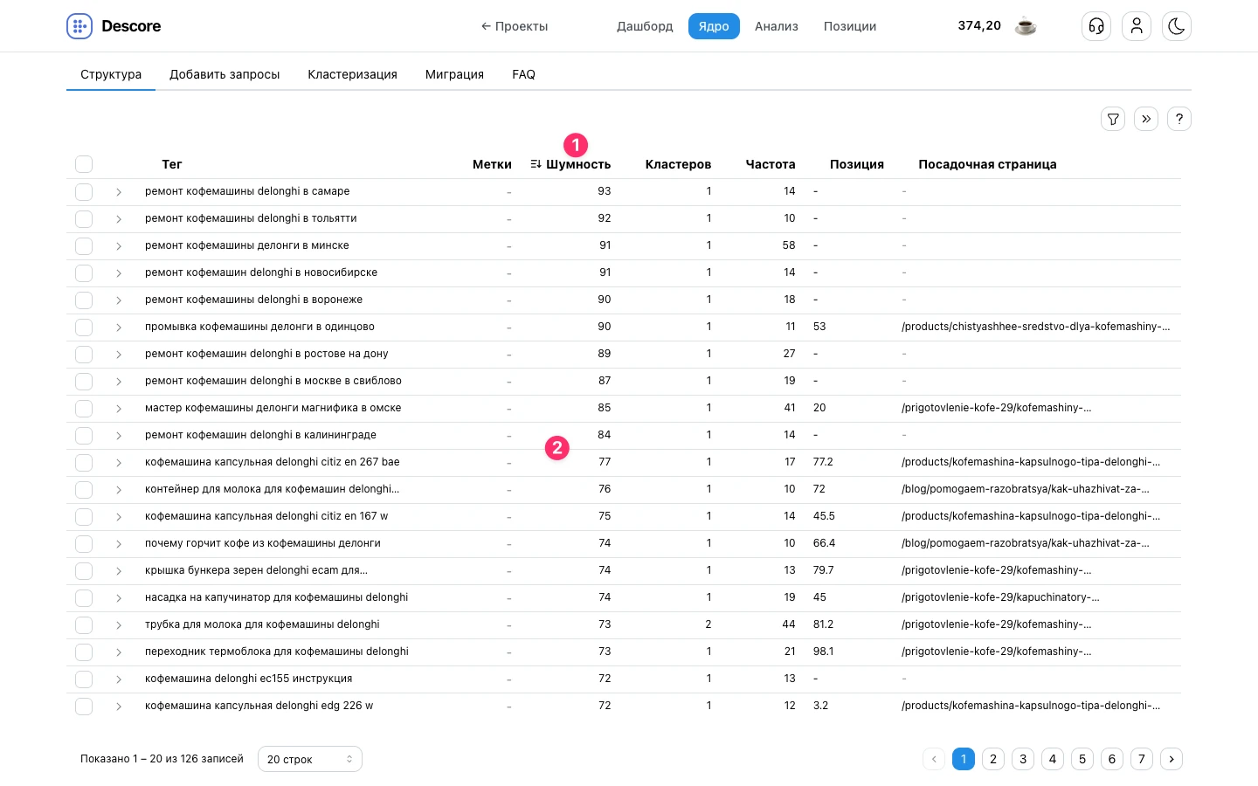Open the Кластеризация tab
Viewport: 1258px width, 786px height.
(x=352, y=74)
